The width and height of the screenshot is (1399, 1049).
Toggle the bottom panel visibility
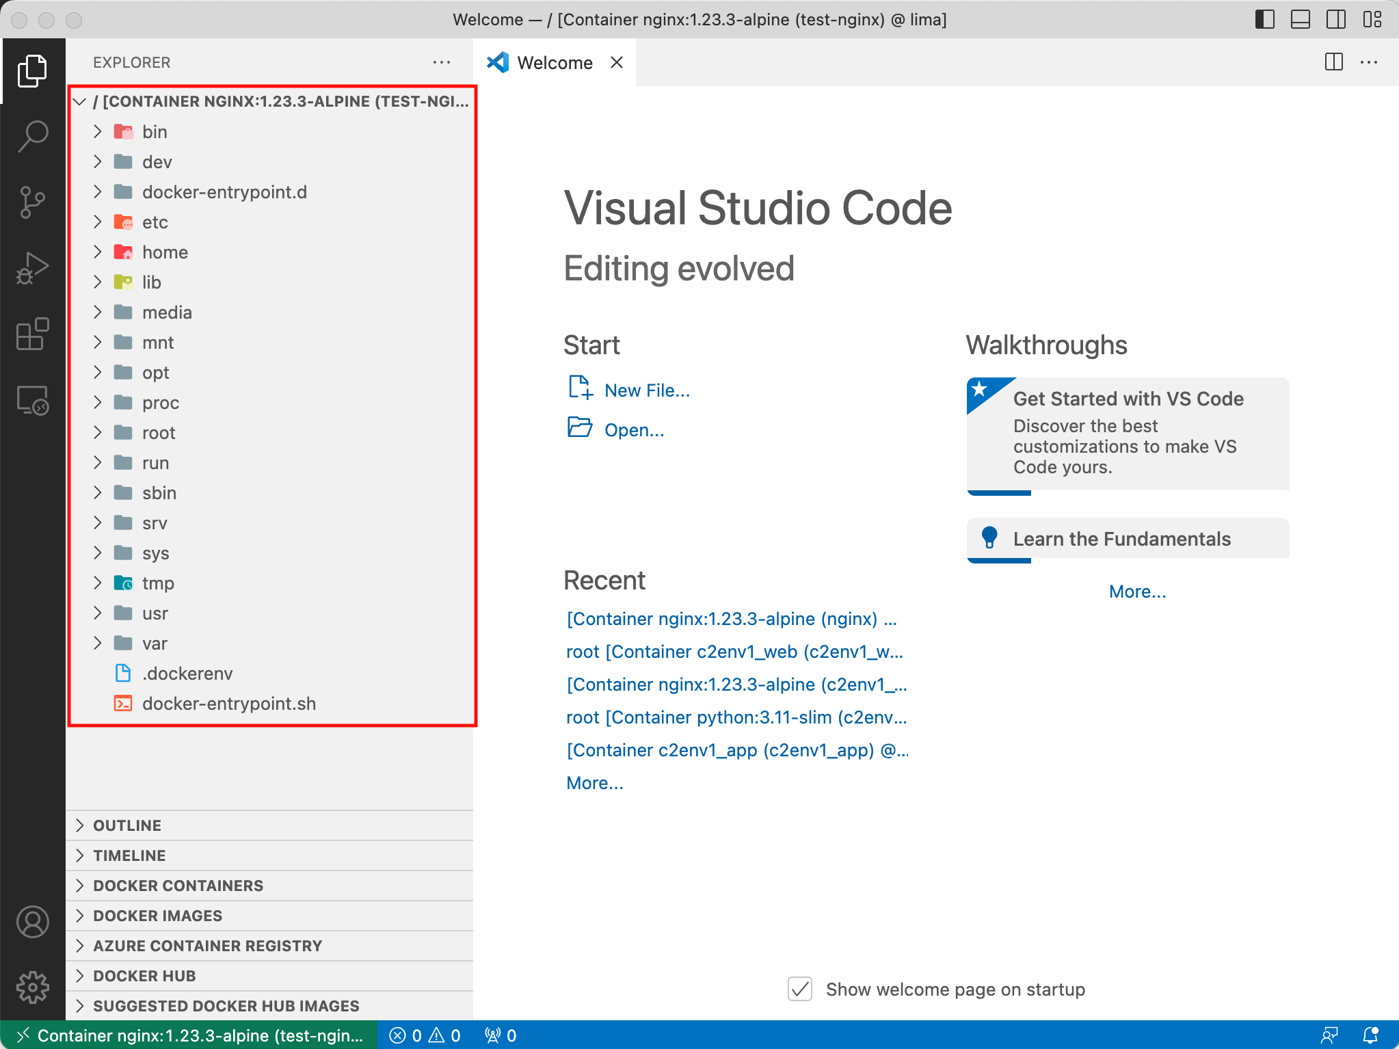1300,19
